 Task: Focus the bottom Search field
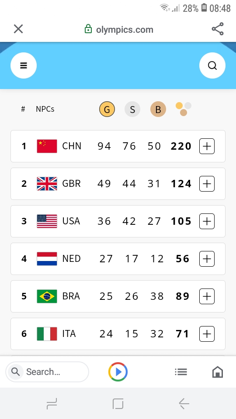coord(47,372)
